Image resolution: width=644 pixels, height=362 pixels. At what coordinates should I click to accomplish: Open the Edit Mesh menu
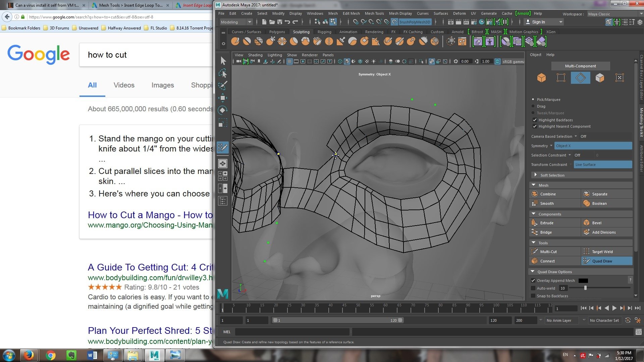point(351,13)
